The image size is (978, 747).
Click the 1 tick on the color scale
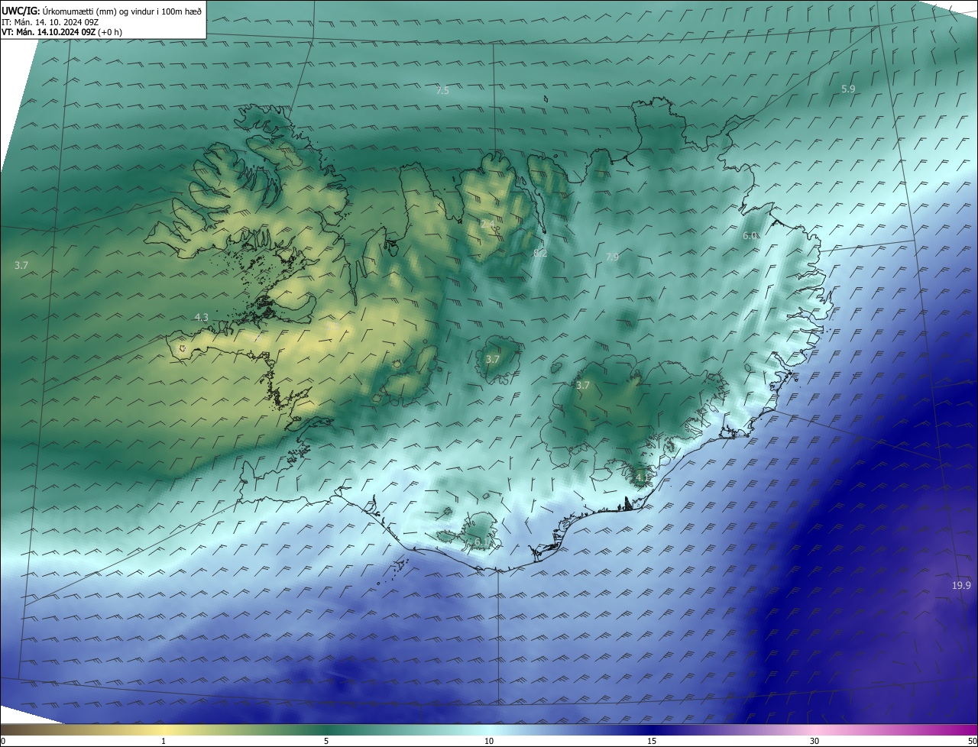click(164, 741)
